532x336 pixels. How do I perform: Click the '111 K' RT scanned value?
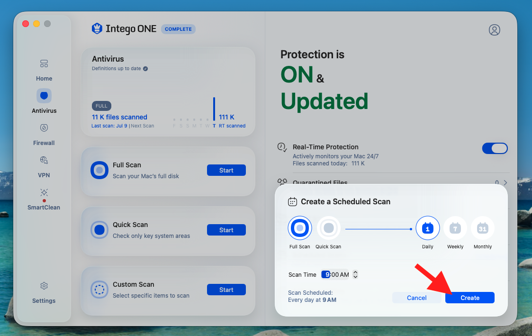click(226, 117)
